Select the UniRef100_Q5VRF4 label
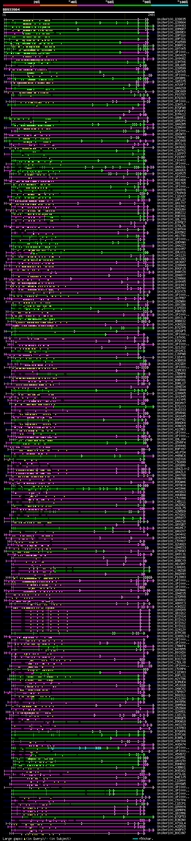Screen dimensions: 191x841 click(x=171, y=442)
